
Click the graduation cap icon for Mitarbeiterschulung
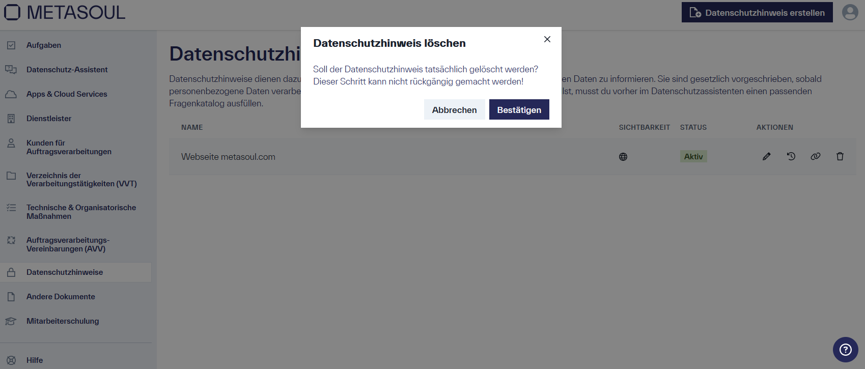pos(11,321)
